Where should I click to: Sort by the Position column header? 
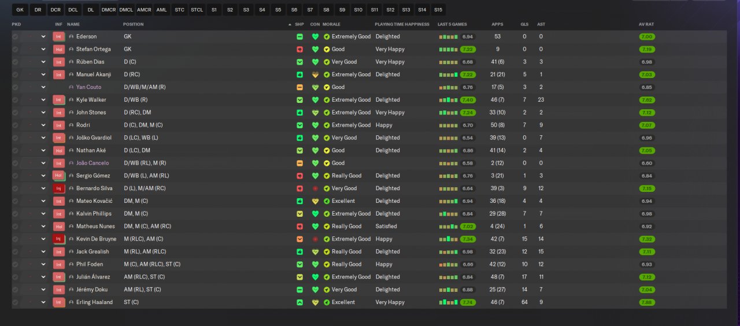[134, 24]
